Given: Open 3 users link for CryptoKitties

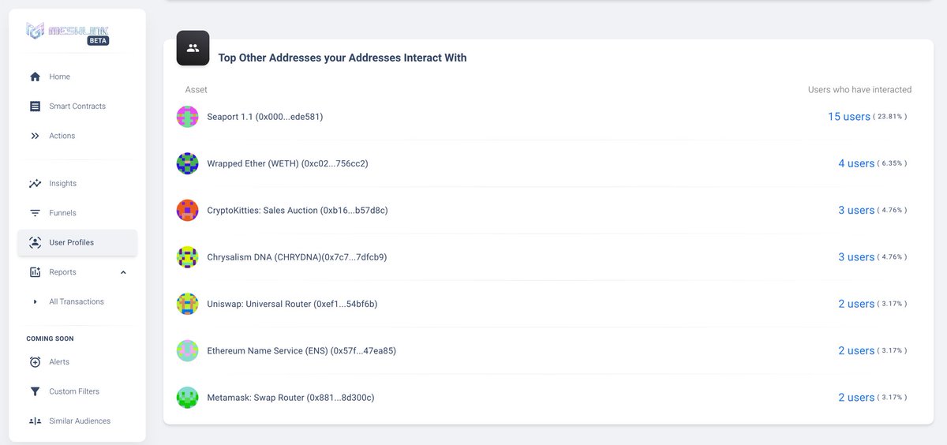Looking at the screenshot, I should coord(856,210).
